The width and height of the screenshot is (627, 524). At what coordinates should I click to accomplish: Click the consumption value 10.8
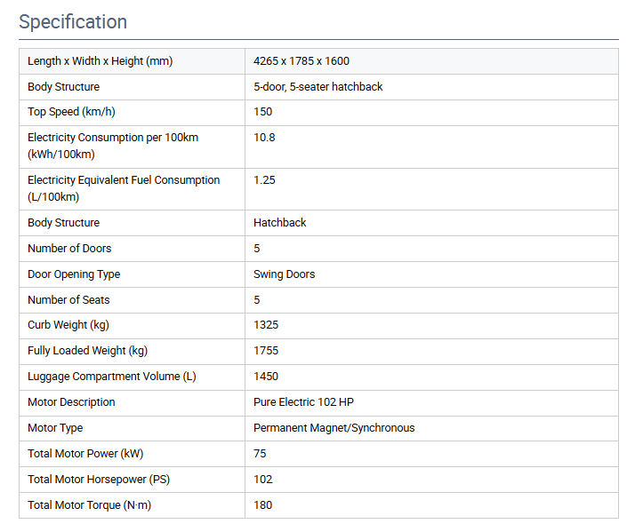click(264, 138)
